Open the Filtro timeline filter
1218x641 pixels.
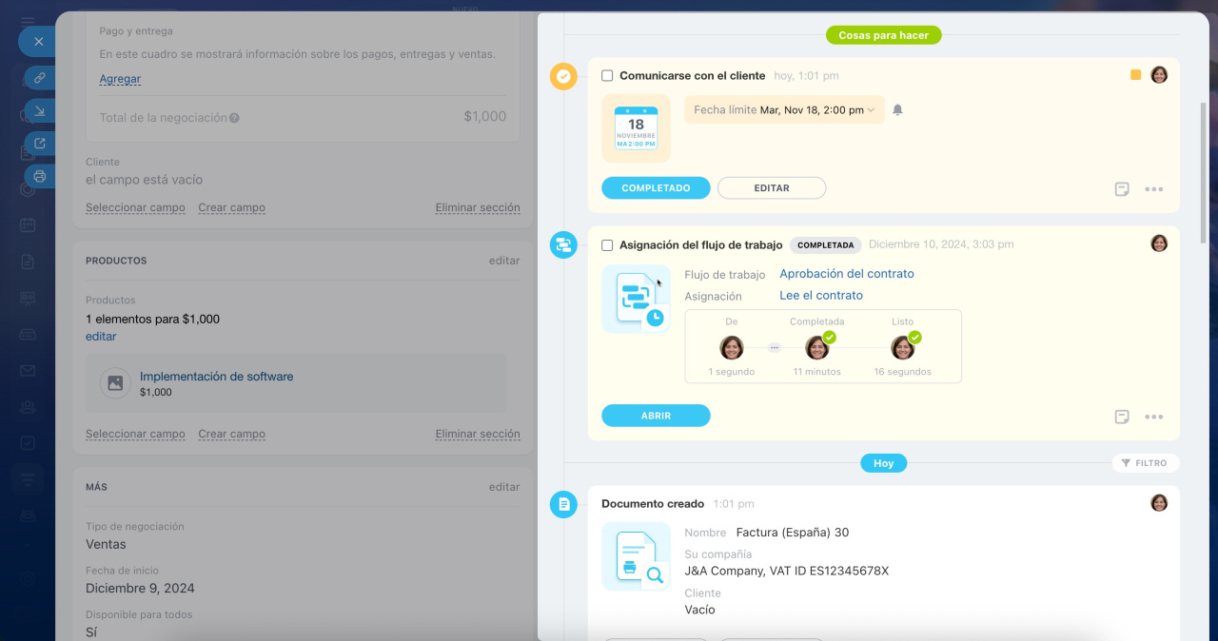[1145, 463]
